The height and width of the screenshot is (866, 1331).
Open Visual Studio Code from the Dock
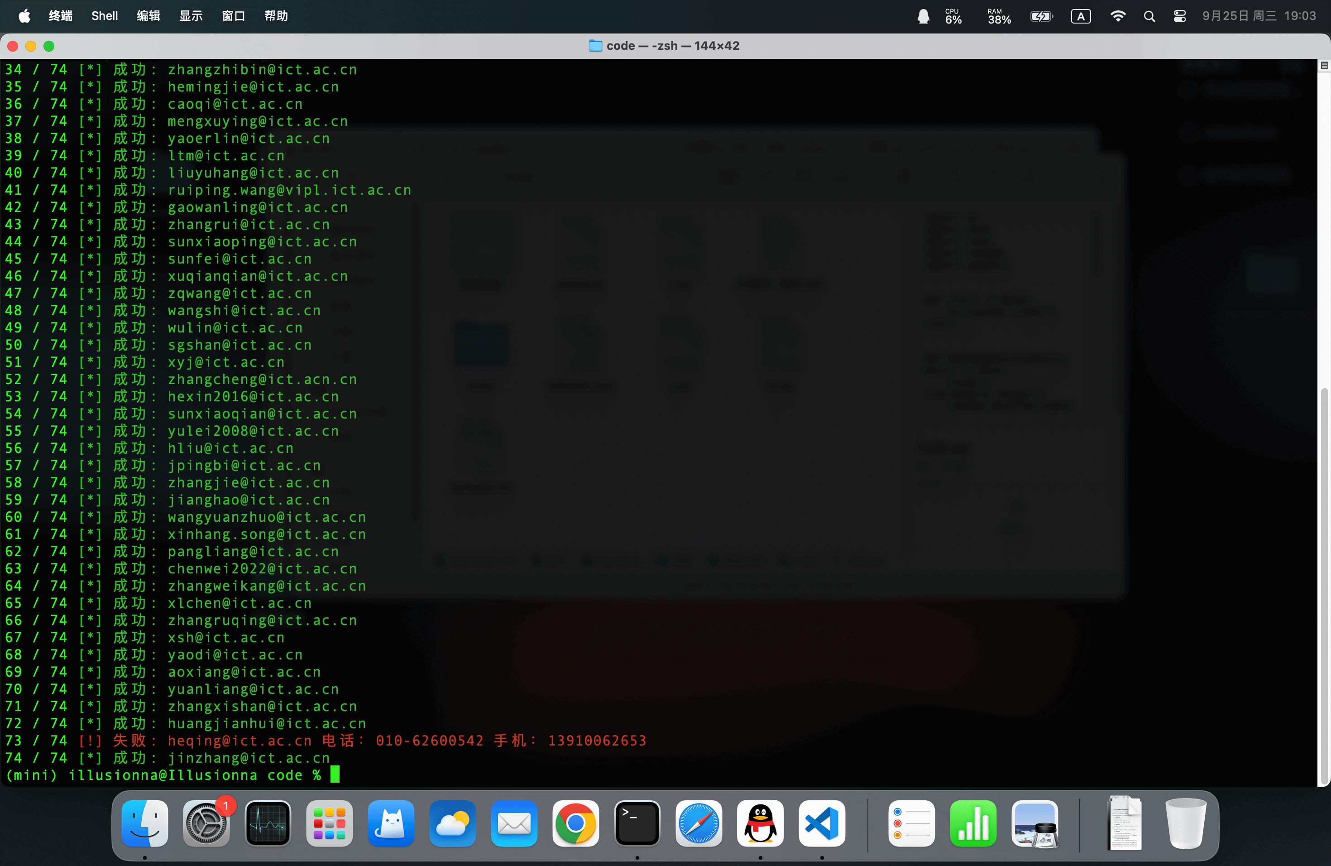point(822,823)
